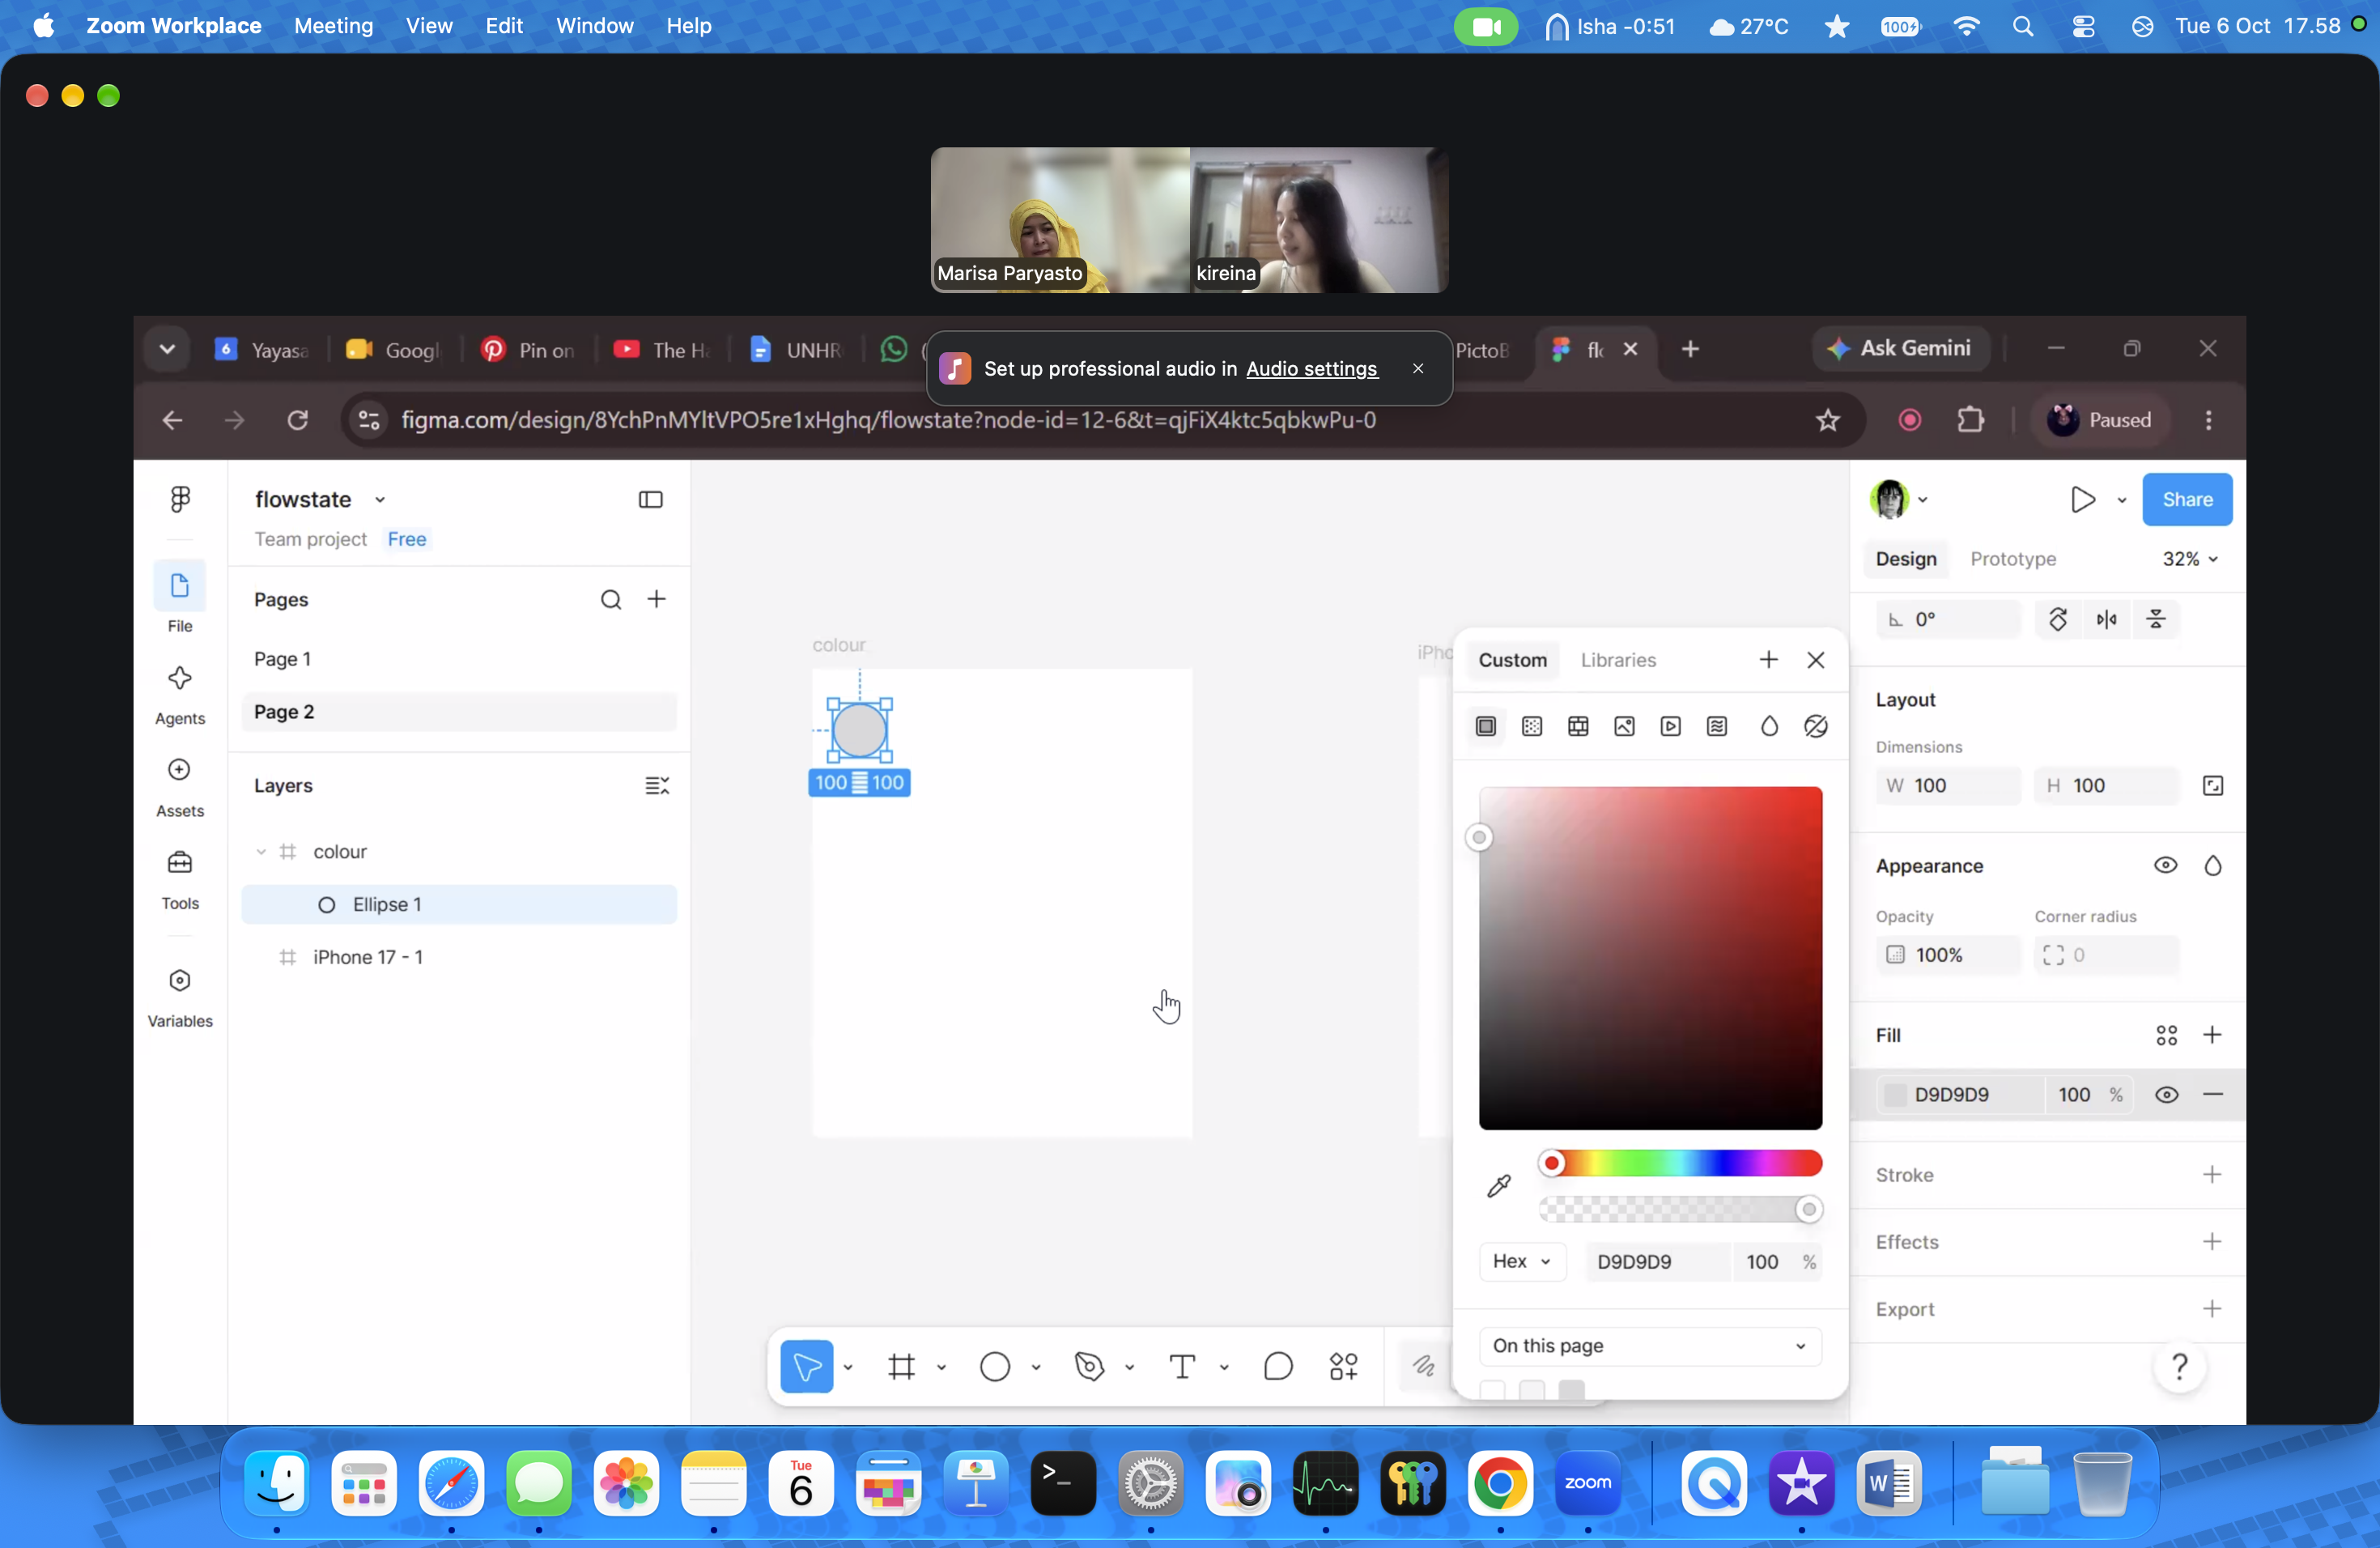The width and height of the screenshot is (2380, 1548).
Task: Add a Stroke with plus button
Action: click(x=2212, y=1174)
